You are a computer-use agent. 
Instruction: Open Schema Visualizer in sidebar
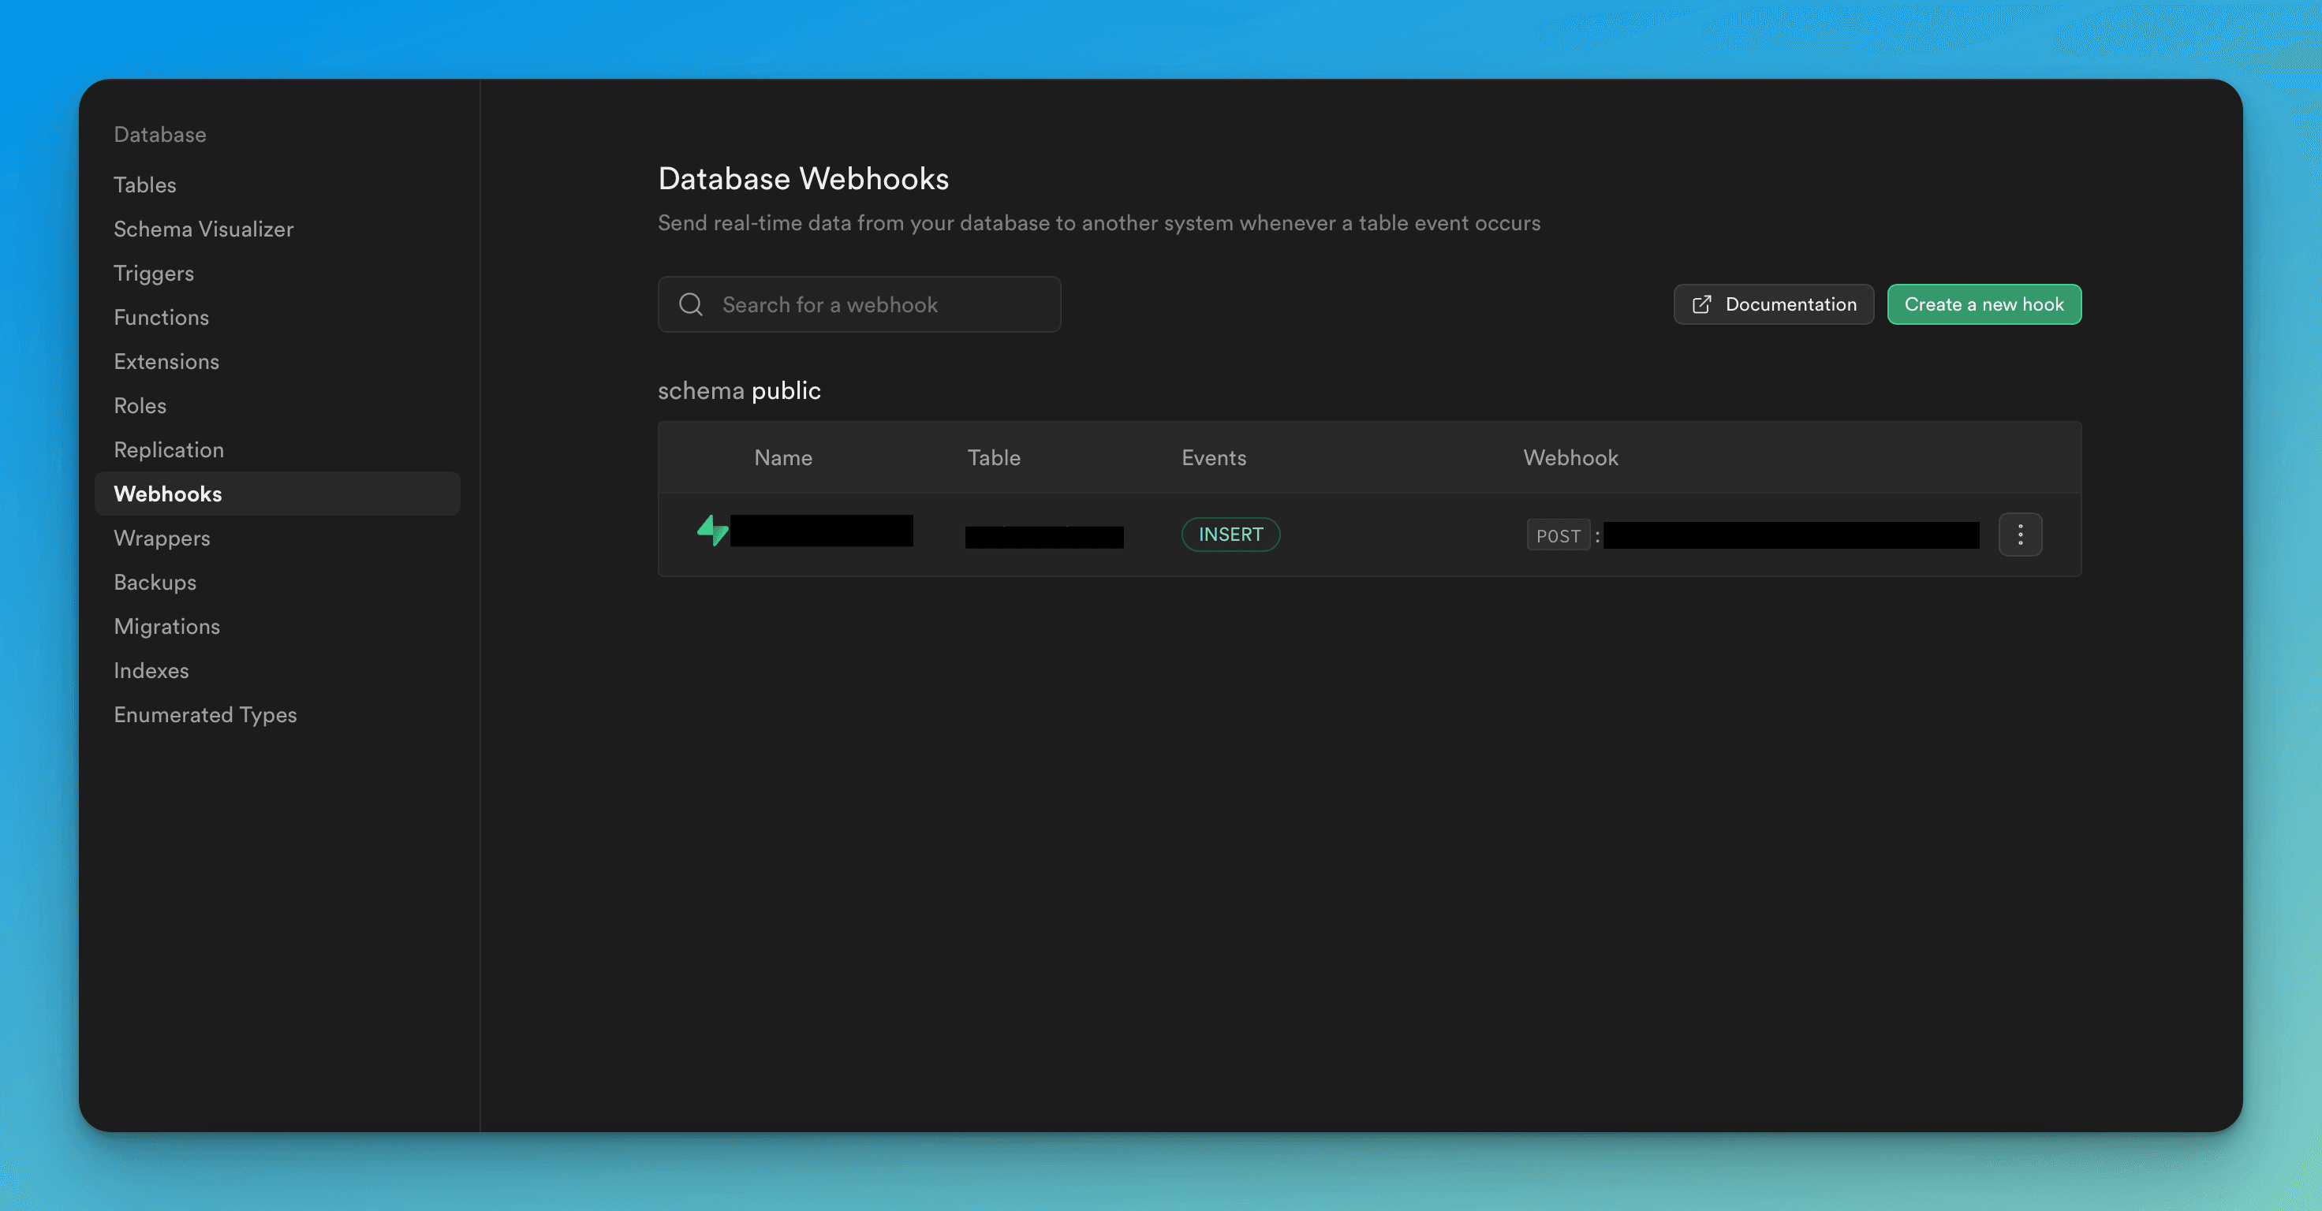pyautogui.click(x=203, y=229)
